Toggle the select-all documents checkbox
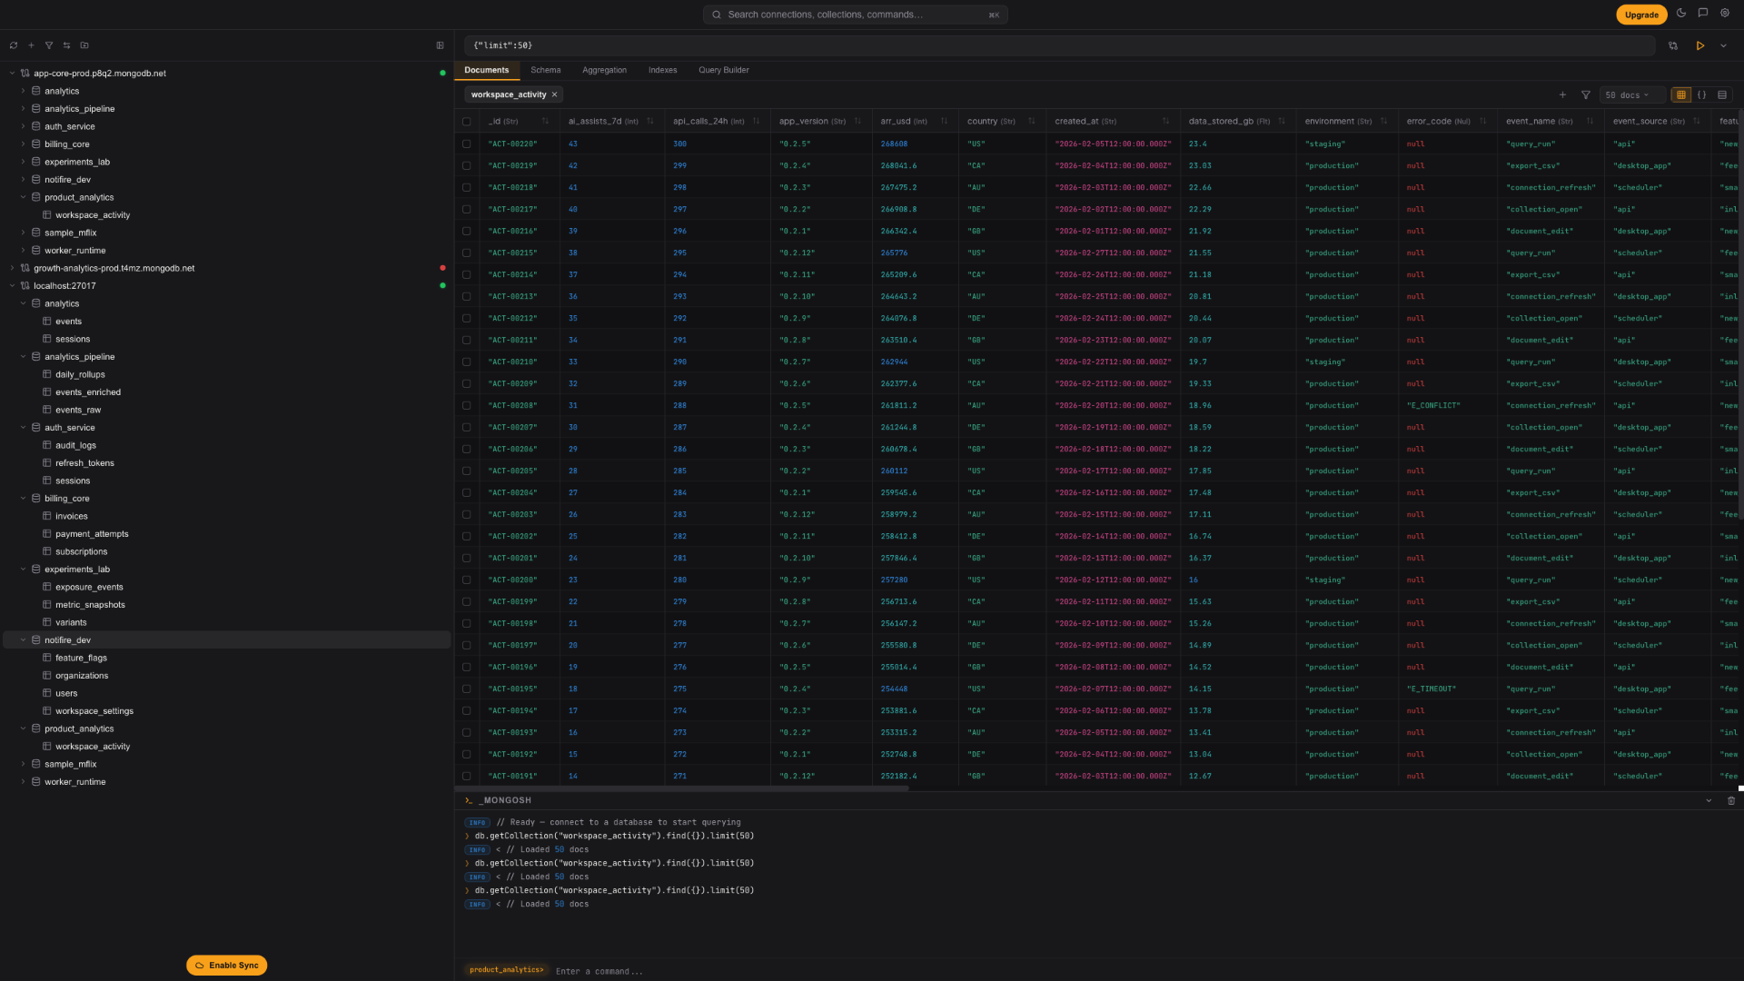 click(x=467, y=121)
